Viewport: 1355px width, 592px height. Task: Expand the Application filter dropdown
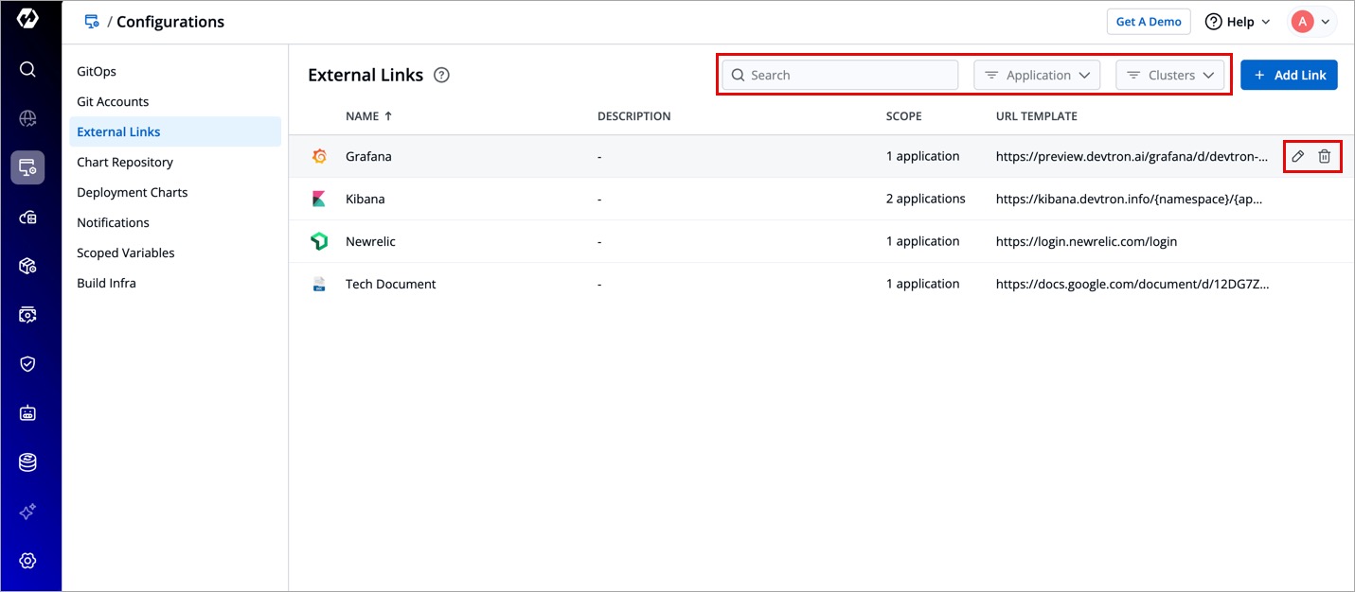[x=1037, y=76]
